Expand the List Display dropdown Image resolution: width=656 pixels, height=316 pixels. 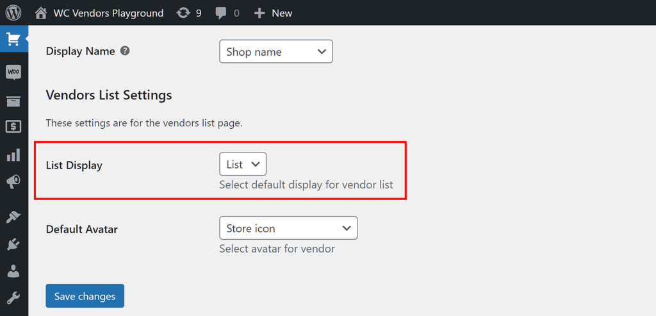coord(243,164)
